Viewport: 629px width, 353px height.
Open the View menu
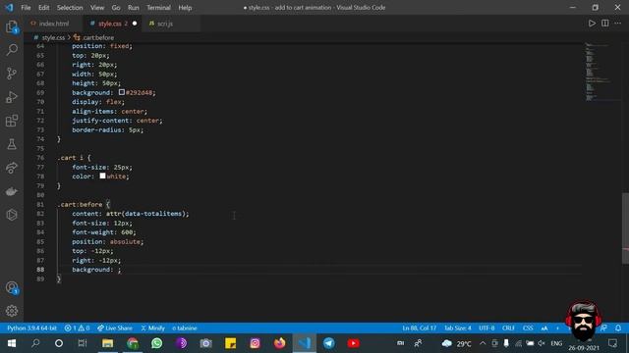(97, 8)
